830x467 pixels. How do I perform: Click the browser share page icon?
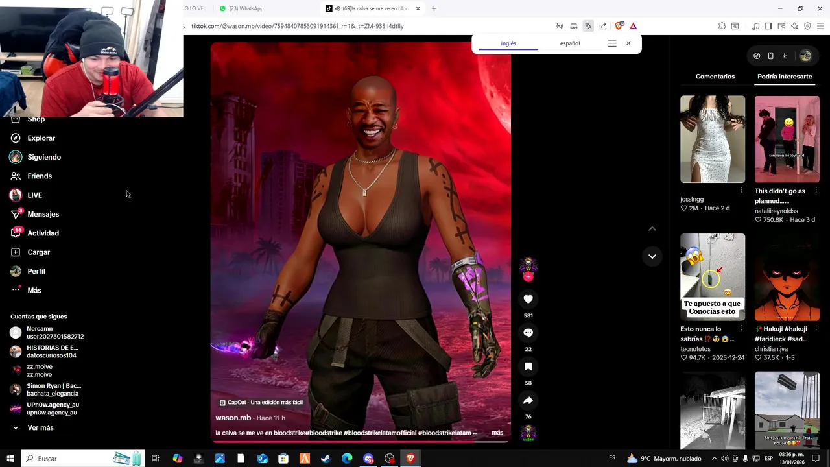click(602, 26)
